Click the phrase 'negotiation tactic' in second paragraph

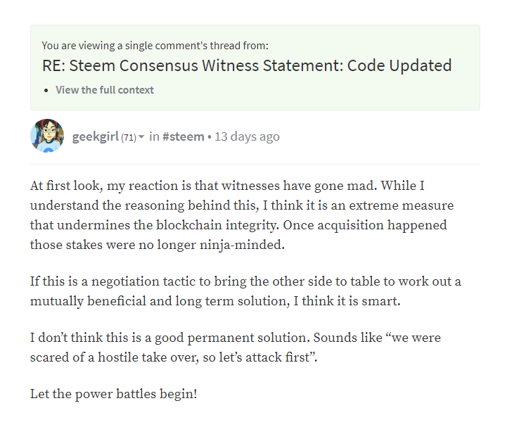(131, 281)
